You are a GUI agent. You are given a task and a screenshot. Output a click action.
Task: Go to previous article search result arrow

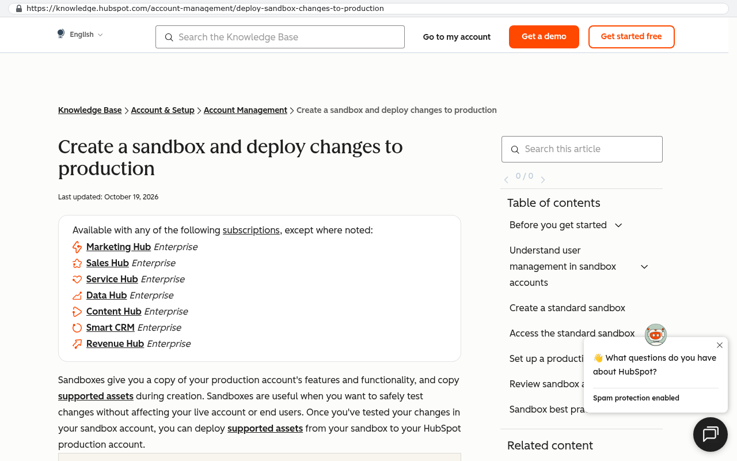coord(506,180)
